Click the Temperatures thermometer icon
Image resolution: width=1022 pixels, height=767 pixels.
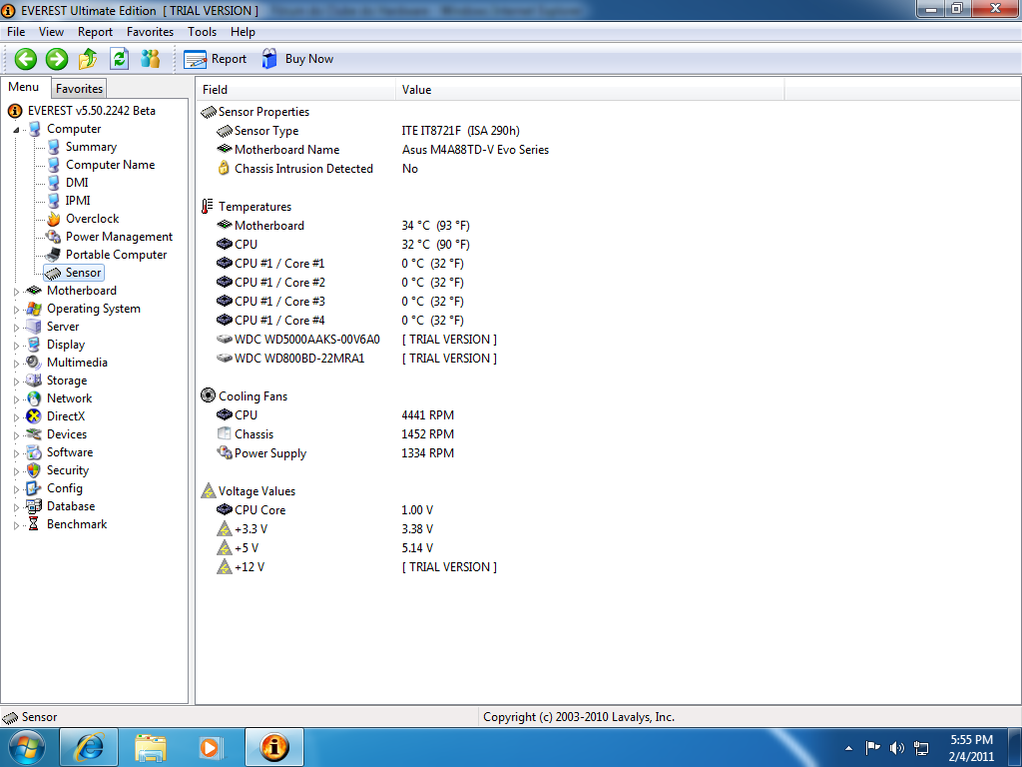pos(208,206)
